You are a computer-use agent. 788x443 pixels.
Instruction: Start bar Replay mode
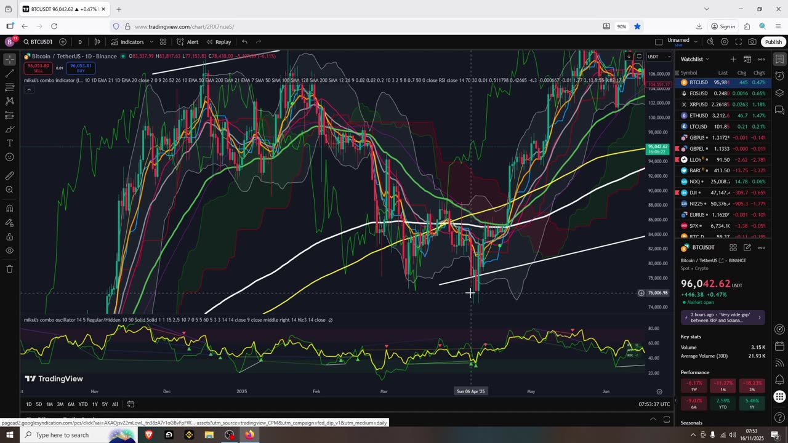(219, 42)
